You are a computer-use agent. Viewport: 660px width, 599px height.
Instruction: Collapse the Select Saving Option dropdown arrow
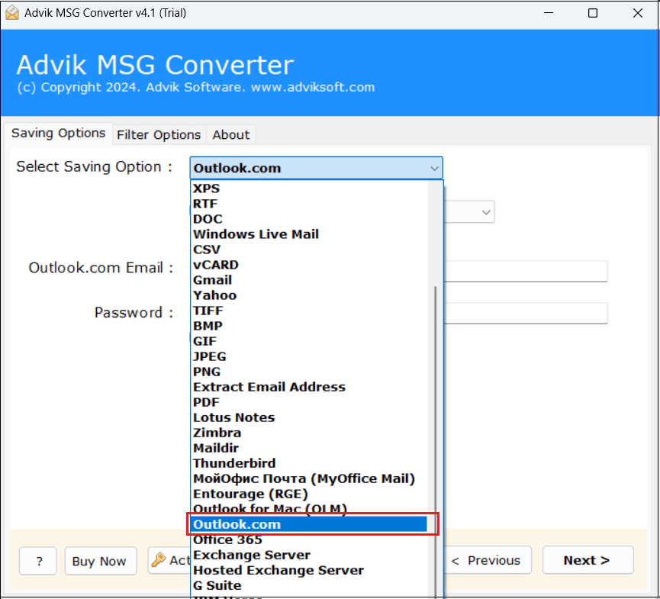point(434,167)
